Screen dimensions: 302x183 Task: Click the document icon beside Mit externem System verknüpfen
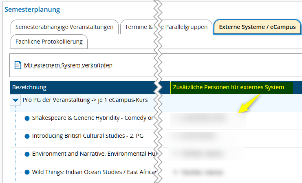[x=18, y=65]
